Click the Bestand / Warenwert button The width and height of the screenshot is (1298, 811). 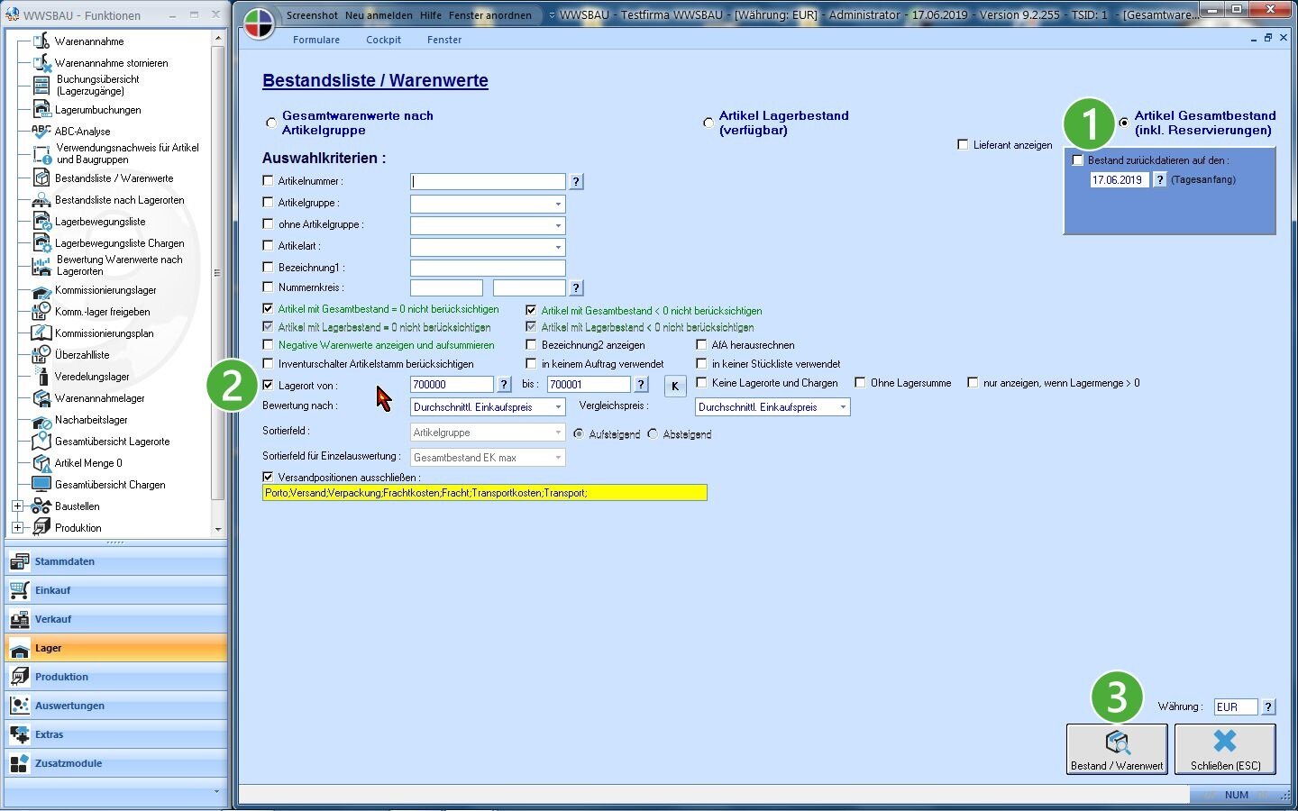pyautogui.click(x=1117, y=749)
